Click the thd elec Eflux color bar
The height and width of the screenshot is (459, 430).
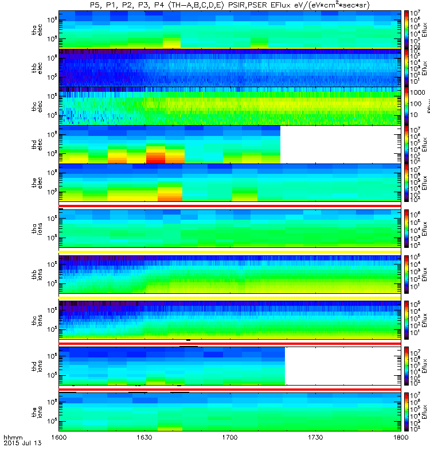[x=406, y=145]
